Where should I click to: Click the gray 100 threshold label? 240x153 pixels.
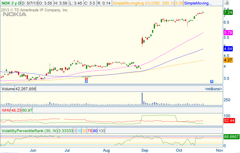101,131
